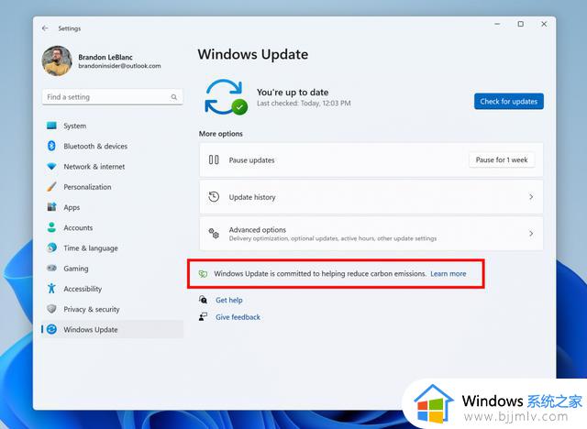Click the Give feedback icon

203,317
